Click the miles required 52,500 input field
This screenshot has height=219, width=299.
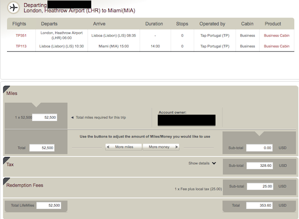coord(45,117)
